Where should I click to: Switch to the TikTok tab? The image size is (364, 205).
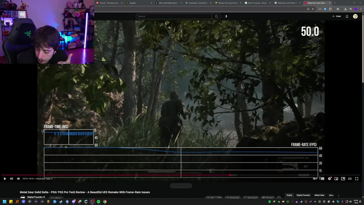pyautogui.click(x=169, y=3)
